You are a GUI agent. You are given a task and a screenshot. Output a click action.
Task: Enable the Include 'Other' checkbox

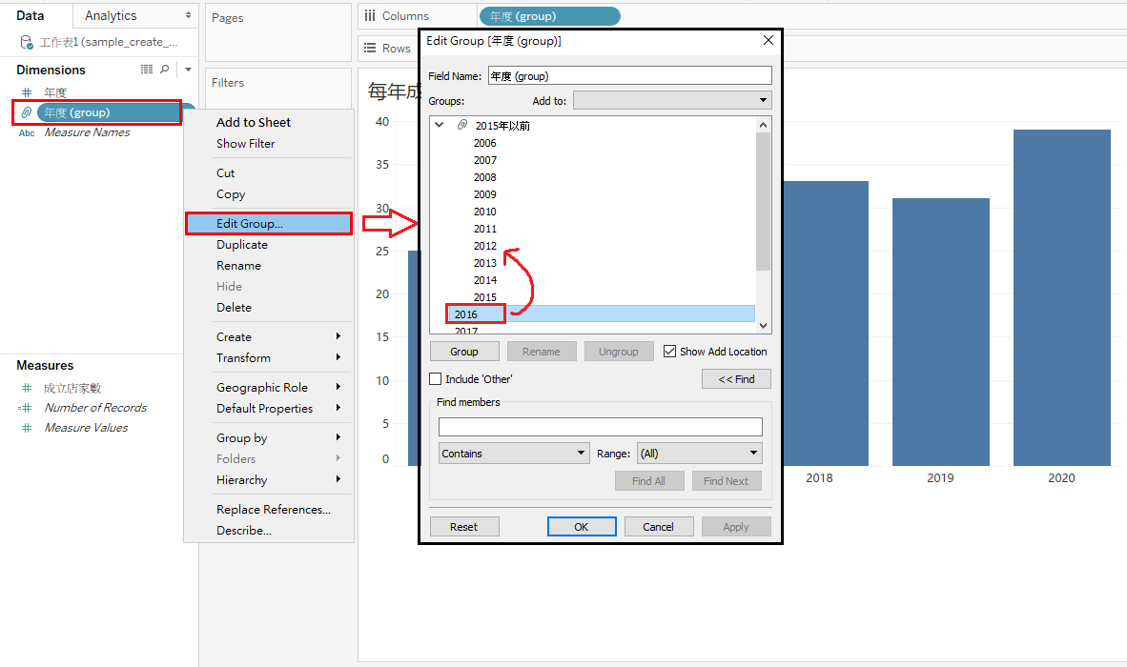point(437,378)
